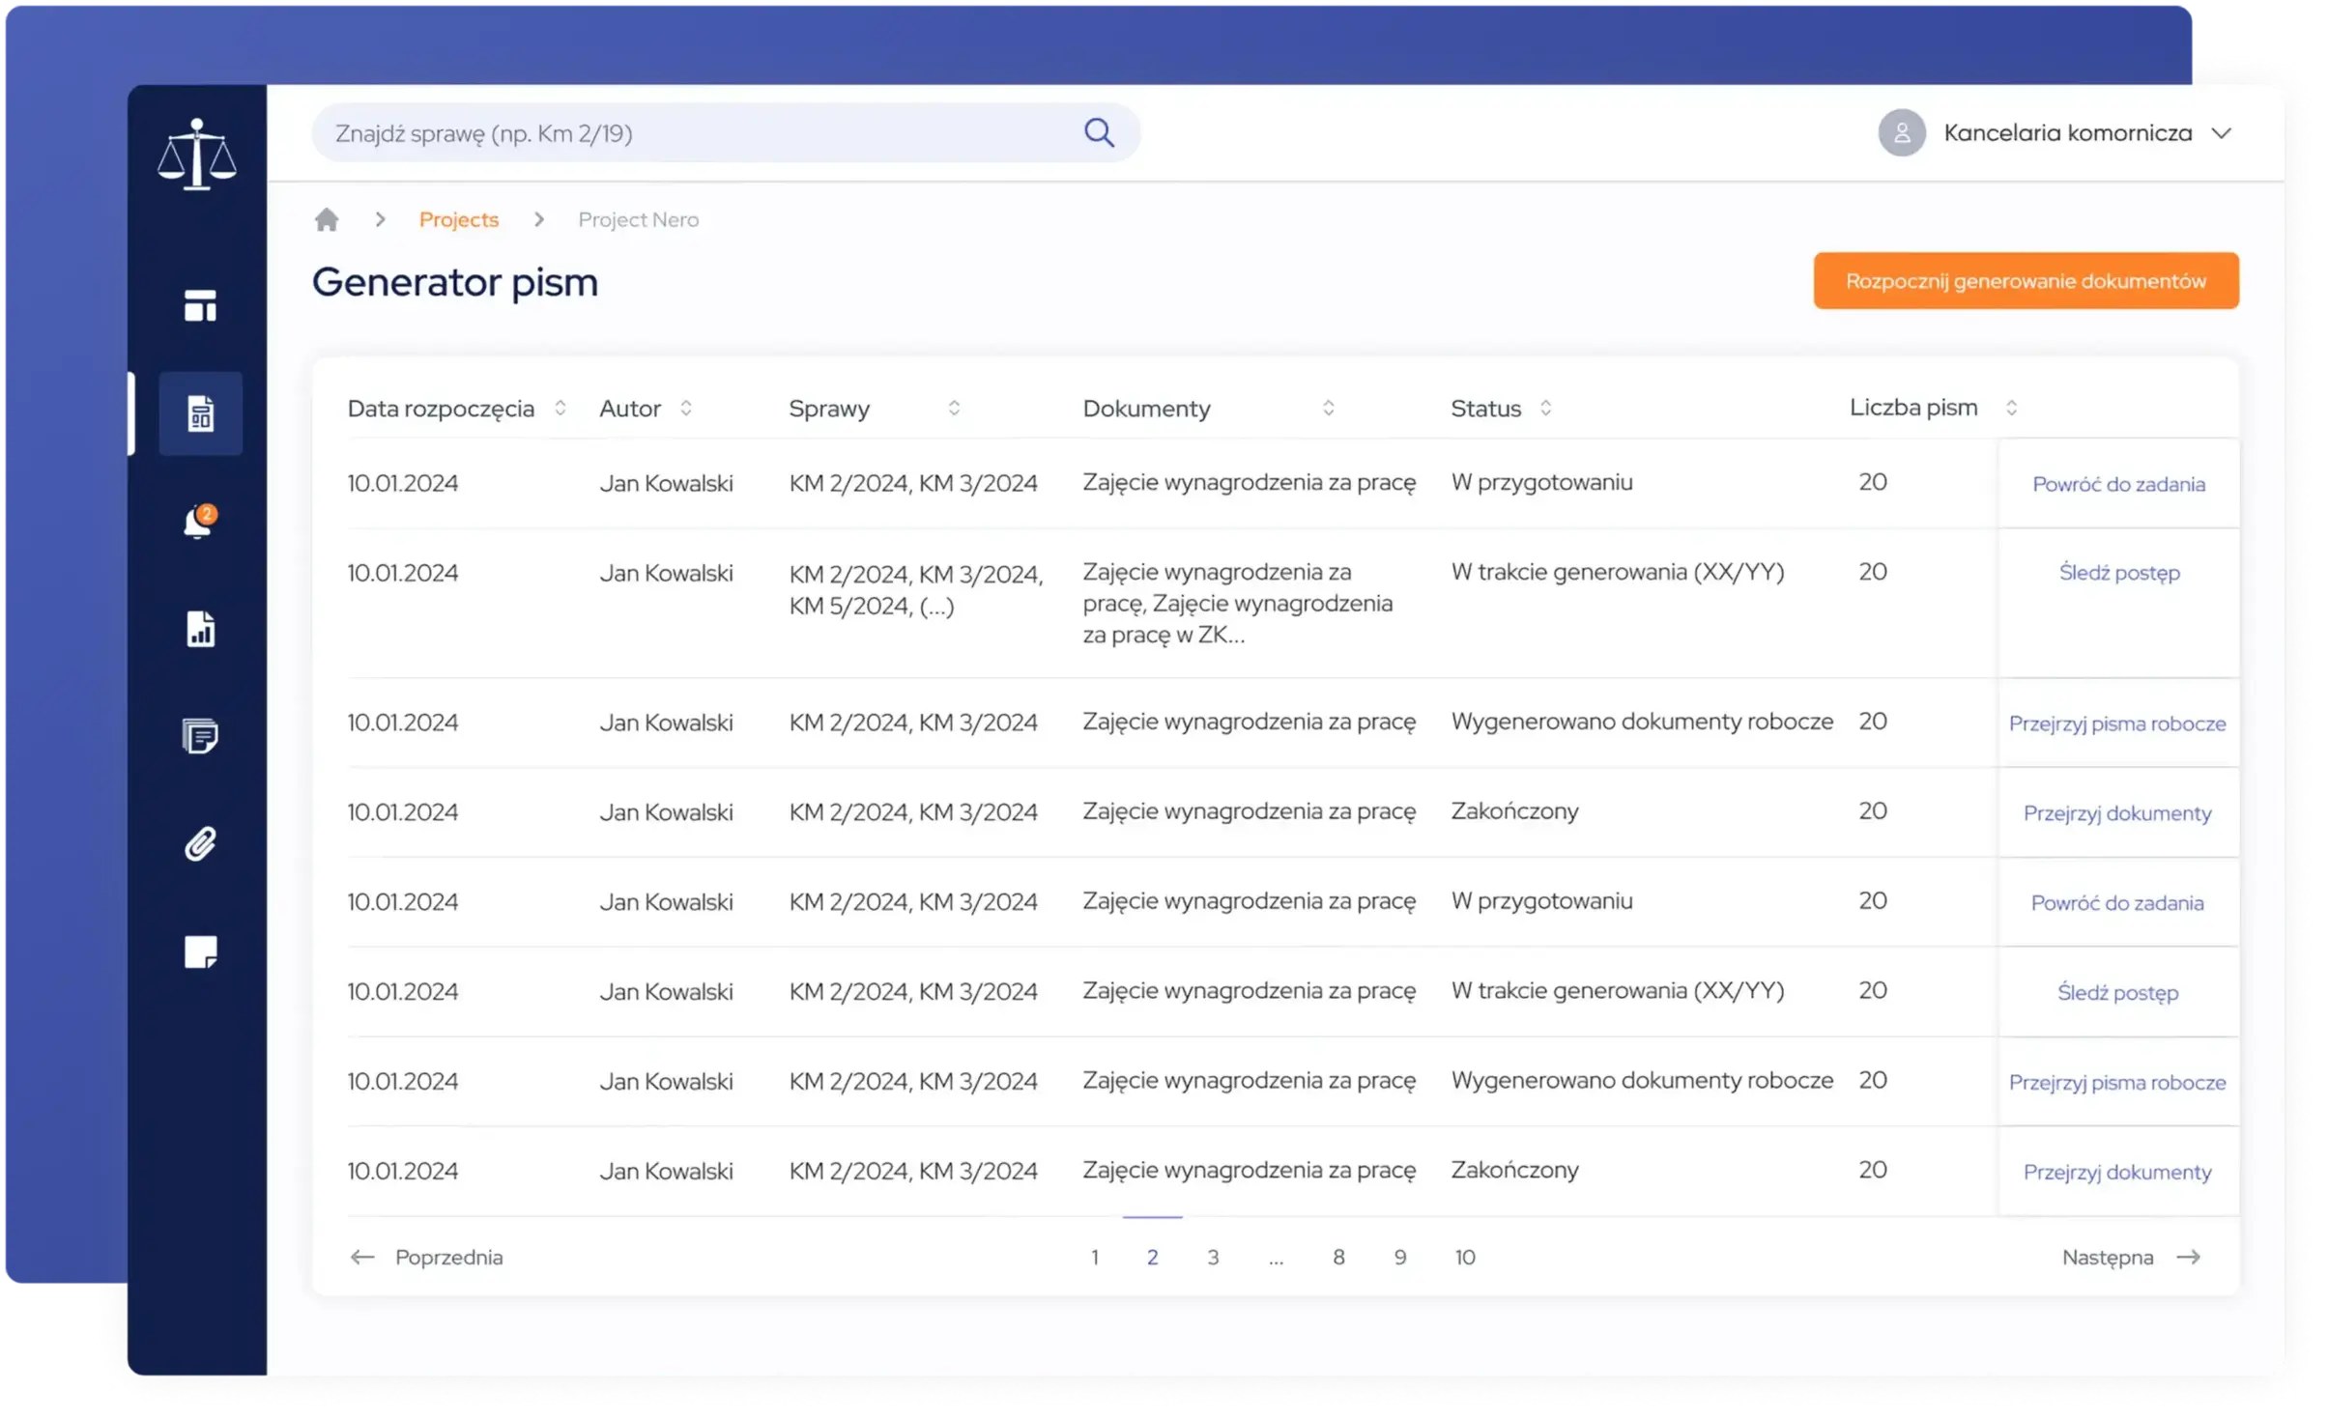Click Rozpocznij generowanie dokumentów button
This screenshot has width=2328, height=1419.
tap(2026, 281)
